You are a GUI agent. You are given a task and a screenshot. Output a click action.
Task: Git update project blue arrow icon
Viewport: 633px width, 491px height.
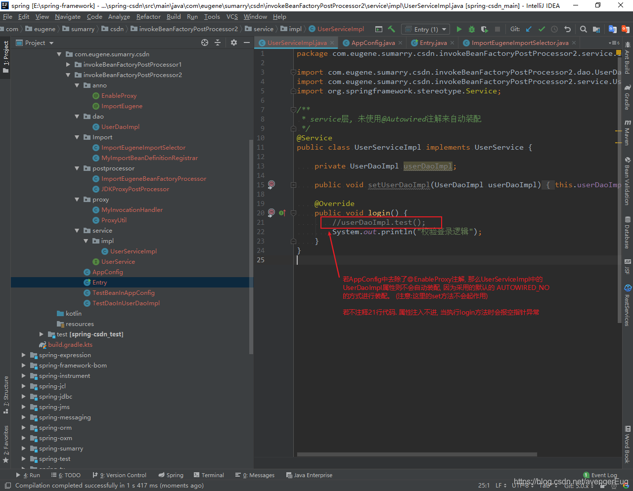coord(529,29)
